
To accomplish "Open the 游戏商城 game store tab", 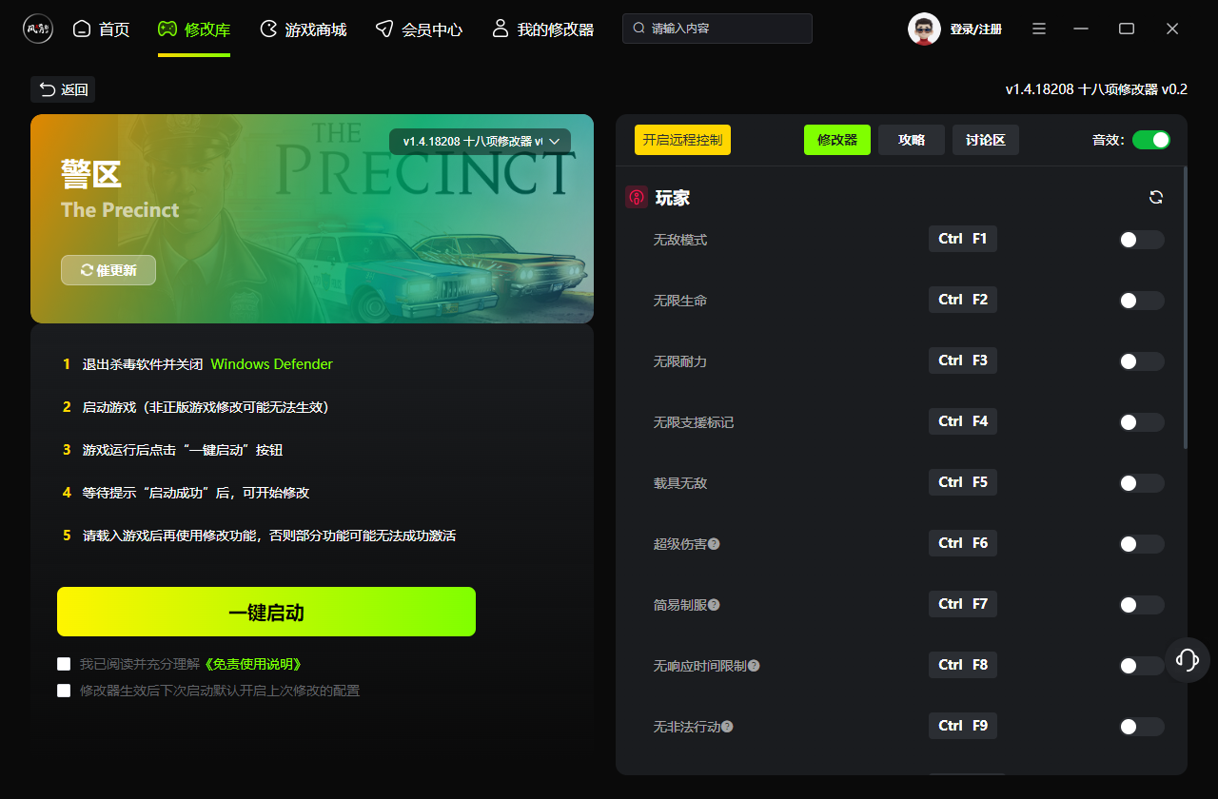I will (304, 29).
